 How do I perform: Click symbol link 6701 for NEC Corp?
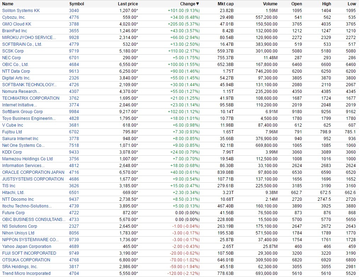click(x=74, y=58)
